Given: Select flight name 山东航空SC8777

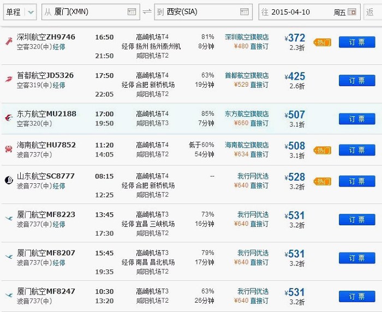Looking at the screenshot, I should (45, 176).
